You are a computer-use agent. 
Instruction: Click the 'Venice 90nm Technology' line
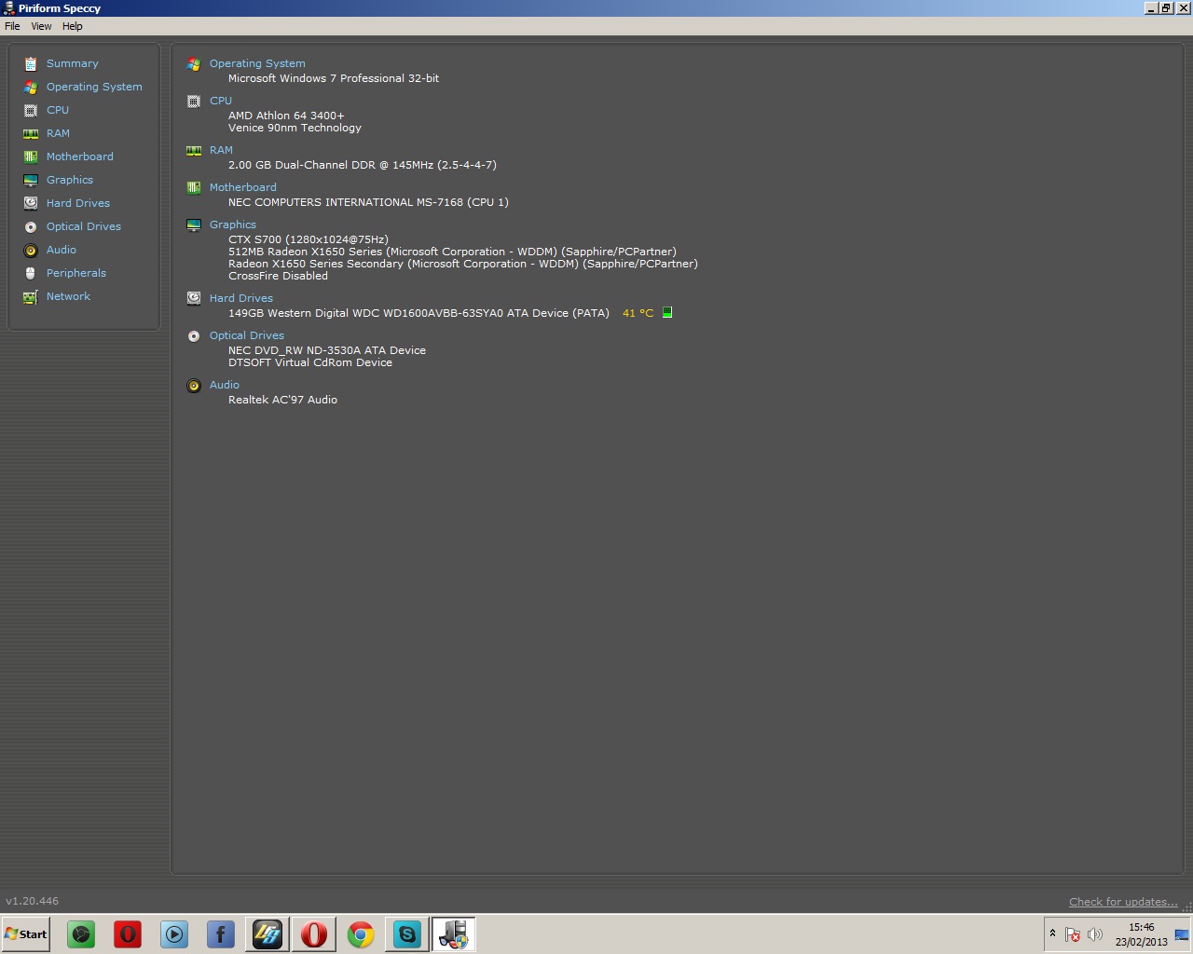[x=295, y=128]
